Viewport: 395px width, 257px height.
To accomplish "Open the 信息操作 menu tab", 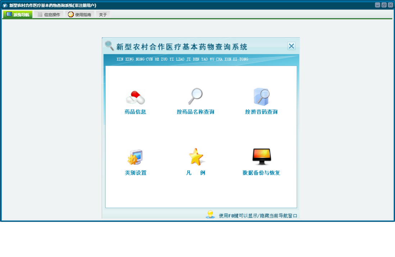I will 49,15.
